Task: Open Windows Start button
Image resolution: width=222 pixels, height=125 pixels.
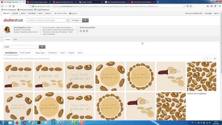Action: pyautogui.click(x=3, y=123)
